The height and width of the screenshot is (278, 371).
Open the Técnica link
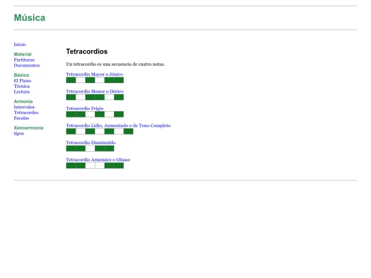(22, 86)
